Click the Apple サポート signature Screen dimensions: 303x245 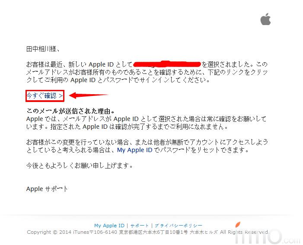pyautogui.click(x=47, y=189)
